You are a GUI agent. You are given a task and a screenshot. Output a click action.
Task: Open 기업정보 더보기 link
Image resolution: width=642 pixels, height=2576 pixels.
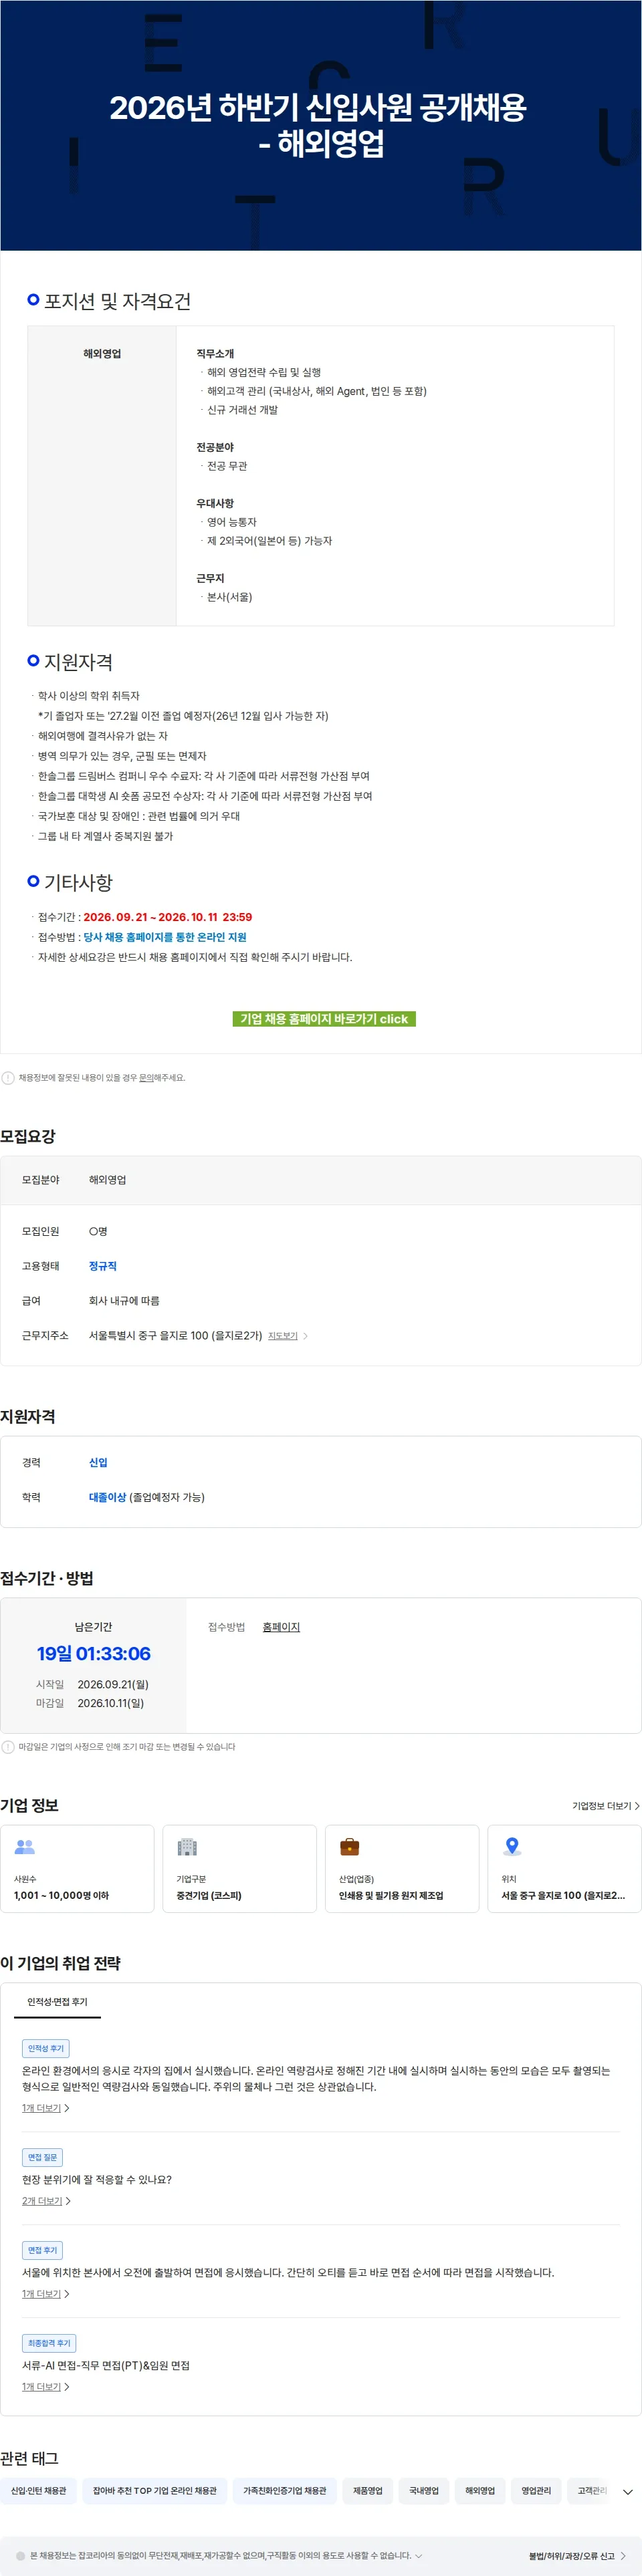[605, 1806]
